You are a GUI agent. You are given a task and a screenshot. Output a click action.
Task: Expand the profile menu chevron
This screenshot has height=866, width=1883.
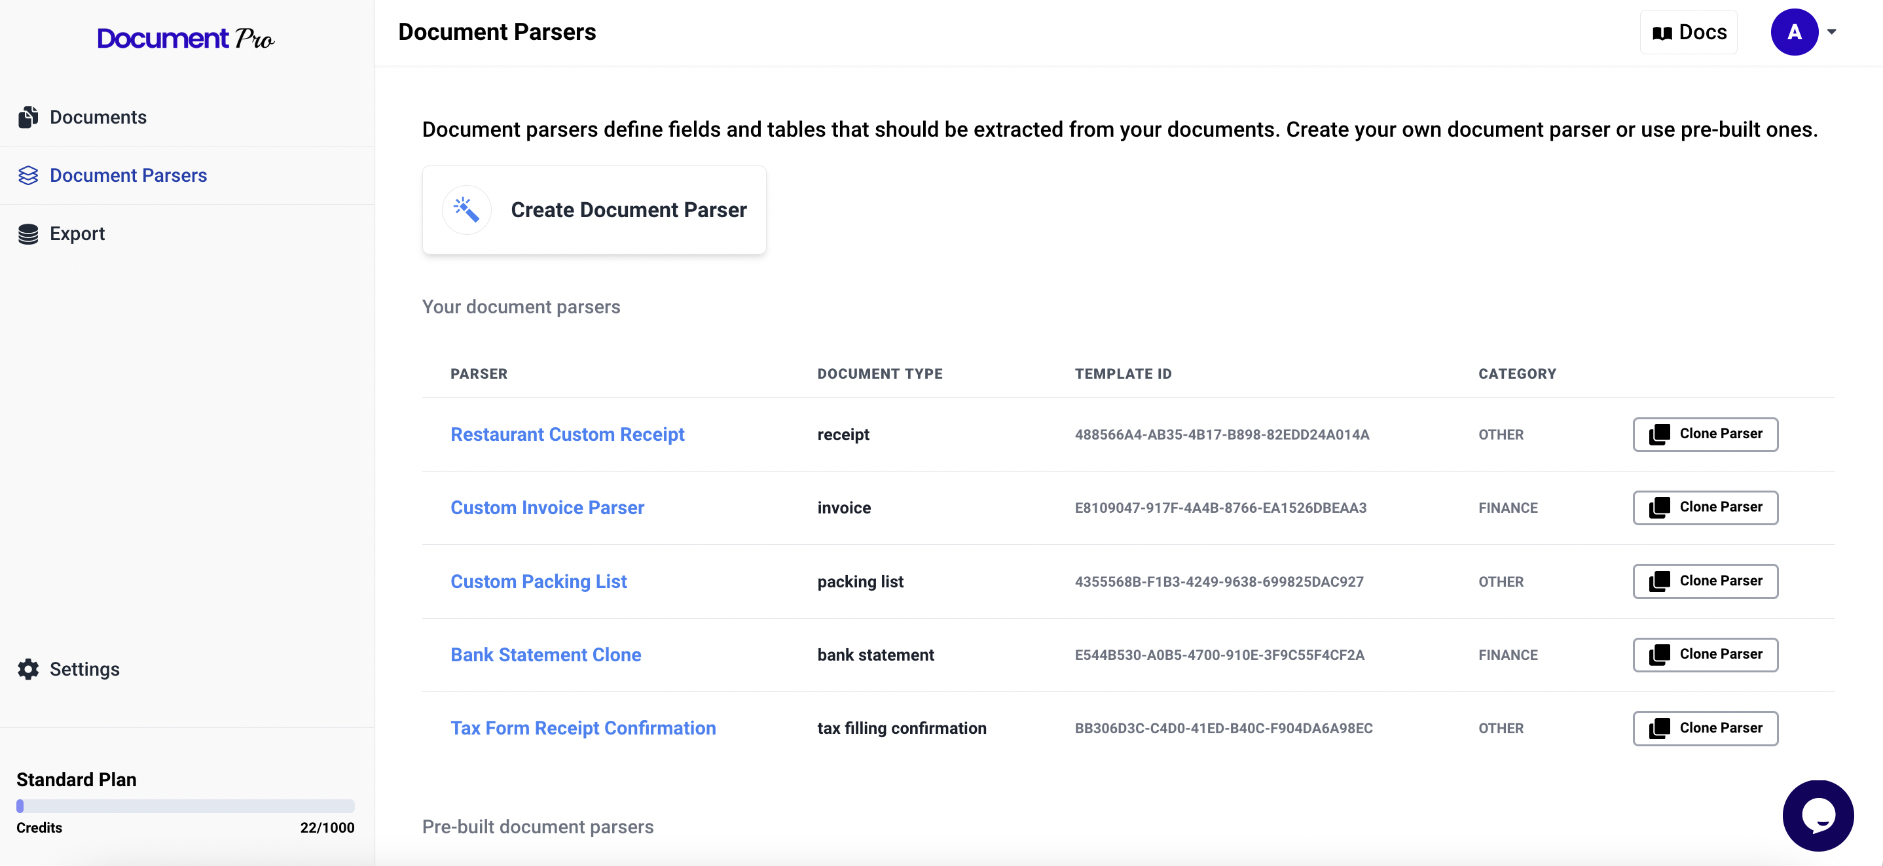[1833, 31]
